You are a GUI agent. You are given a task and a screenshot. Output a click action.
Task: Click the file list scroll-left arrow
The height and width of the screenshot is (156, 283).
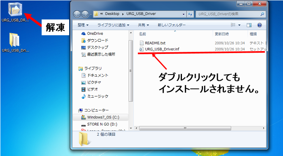(x=136, y=128)
